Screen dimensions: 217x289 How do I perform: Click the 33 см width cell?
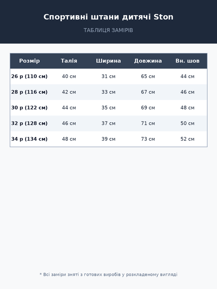108,92
